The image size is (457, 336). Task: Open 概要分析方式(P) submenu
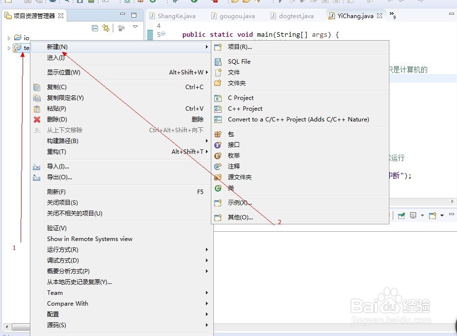[121, 271]
